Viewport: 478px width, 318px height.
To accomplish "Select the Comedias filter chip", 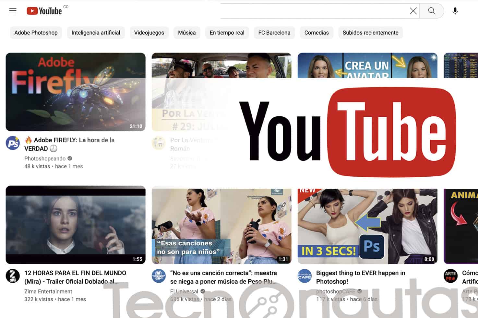I will click(x=317, y=33).
